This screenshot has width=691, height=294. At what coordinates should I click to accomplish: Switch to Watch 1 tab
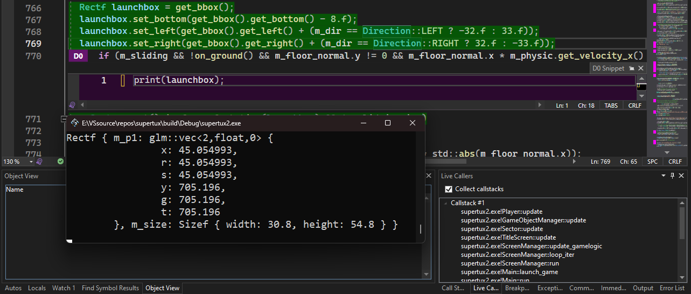[64, 288]
